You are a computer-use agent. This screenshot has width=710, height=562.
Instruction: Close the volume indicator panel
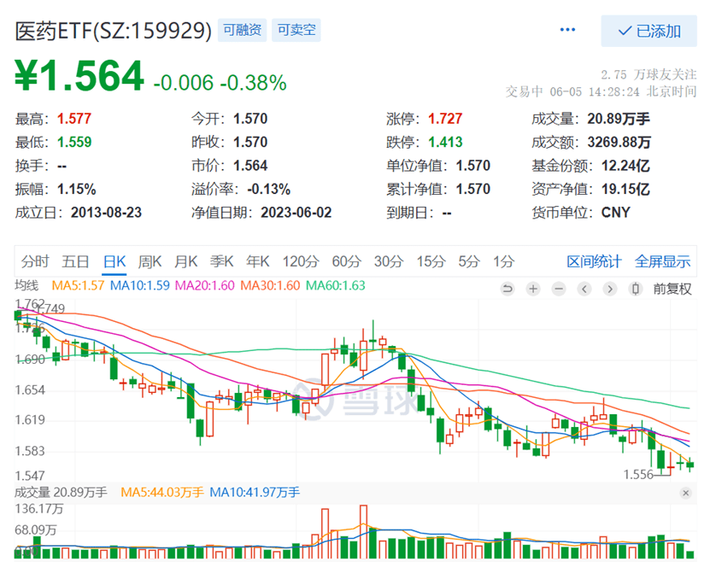[x=685, y=493]
